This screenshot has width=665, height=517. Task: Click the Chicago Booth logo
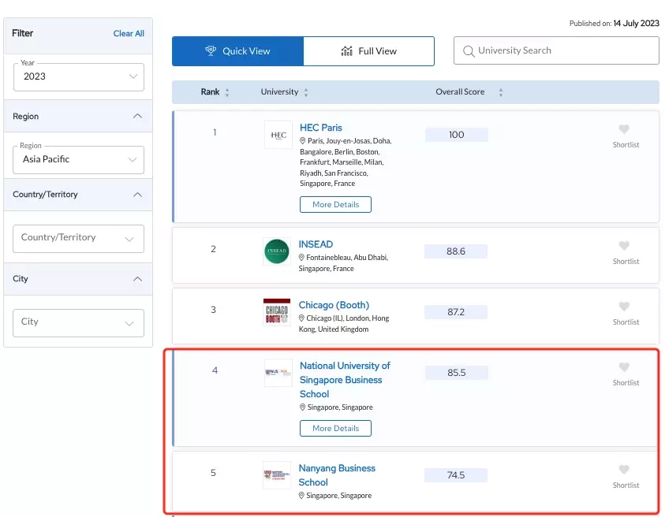pos(277,312)
